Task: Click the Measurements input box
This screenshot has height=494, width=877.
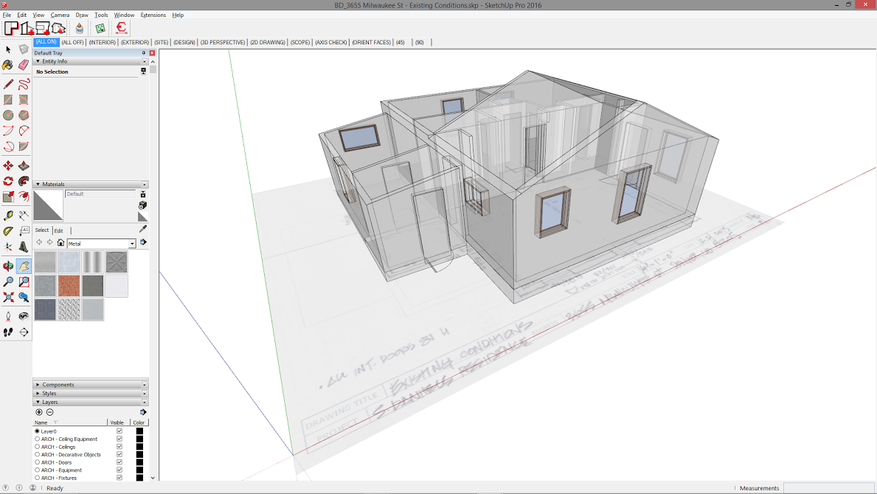Action: (x=828, y=488)
